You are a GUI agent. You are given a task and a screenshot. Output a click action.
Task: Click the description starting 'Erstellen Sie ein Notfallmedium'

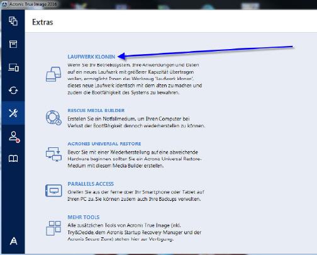[x=136, y=122]
